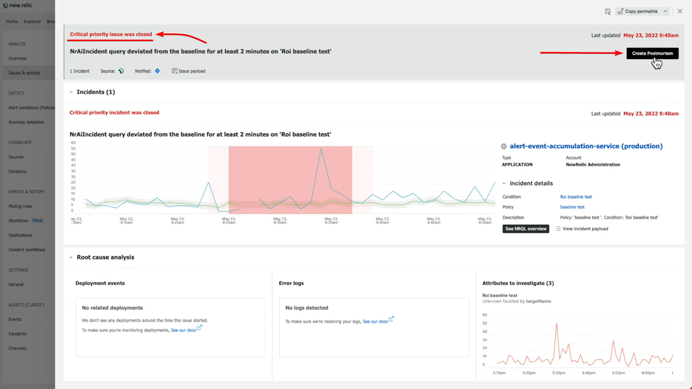Open the panel icon left of Copy permalink

tap(608, 12)
